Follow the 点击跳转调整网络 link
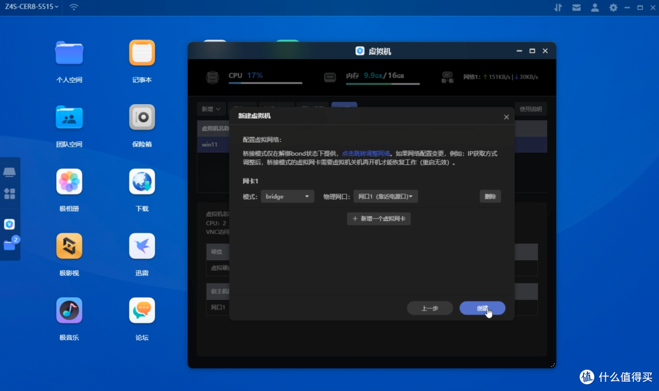Screen dimensions: 659x391 click(x=366, y=153)
